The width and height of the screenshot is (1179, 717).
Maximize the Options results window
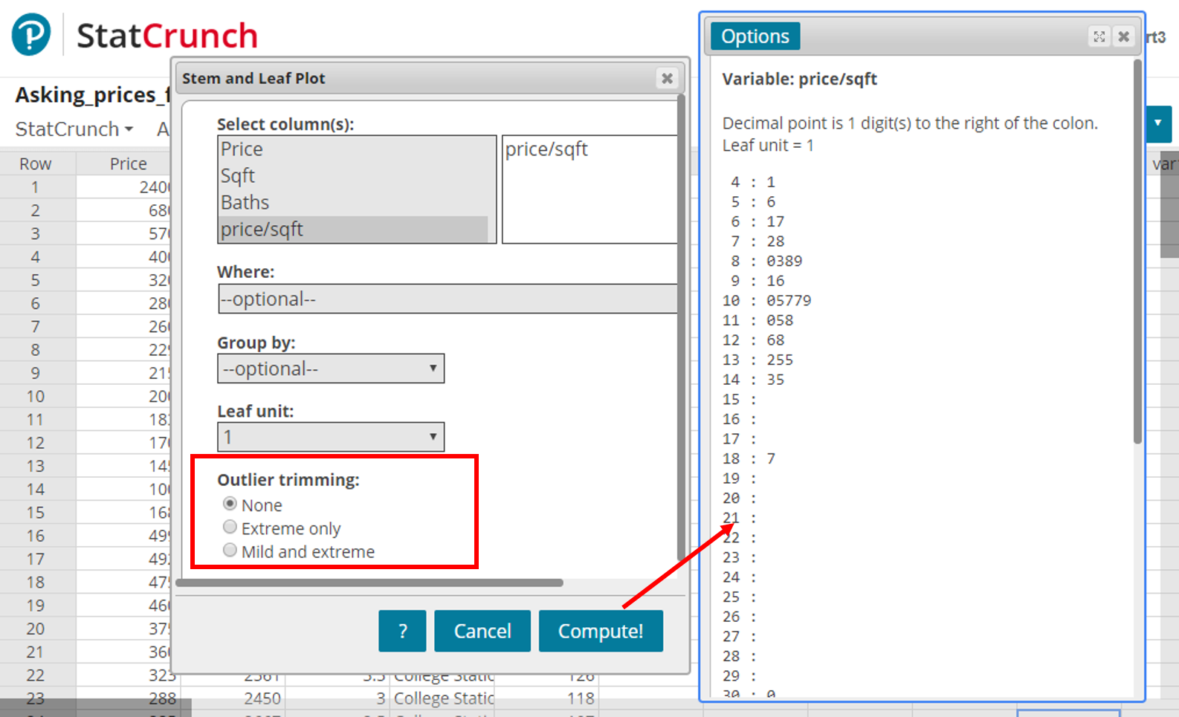(1099, 36)
